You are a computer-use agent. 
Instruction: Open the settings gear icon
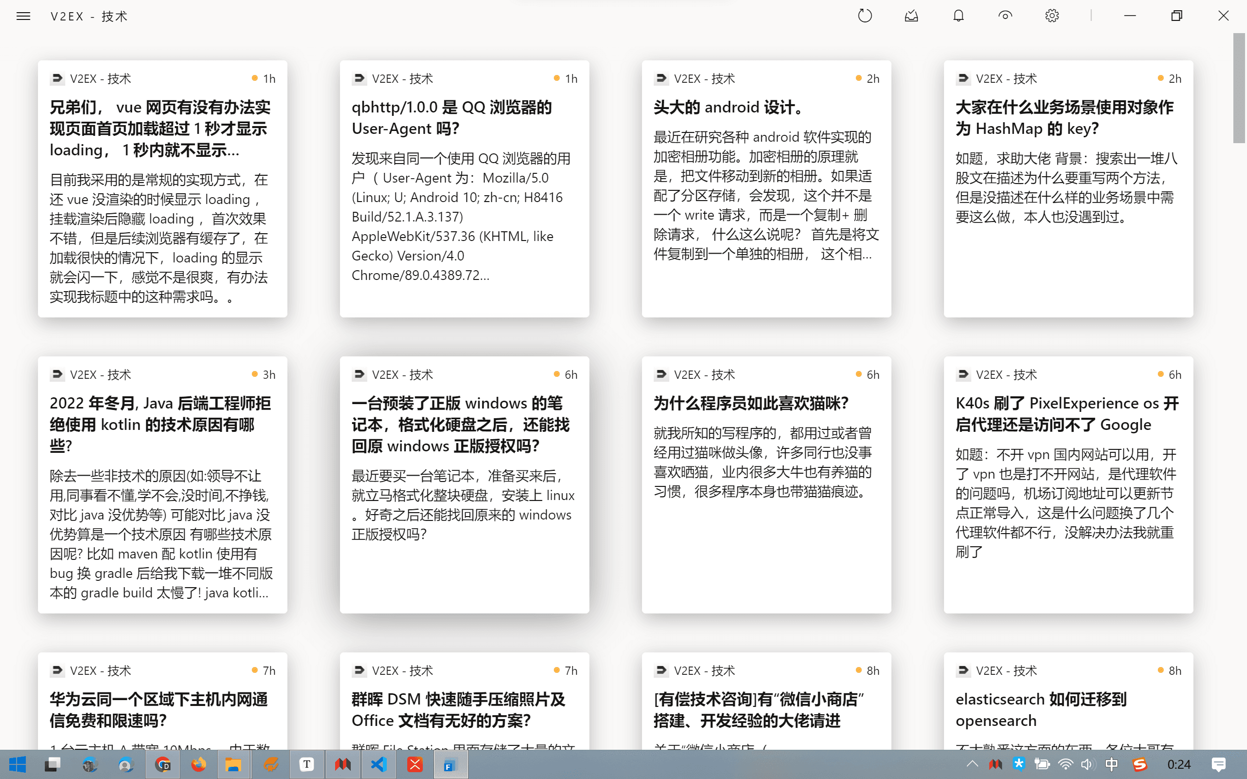tap(1052, 16)
